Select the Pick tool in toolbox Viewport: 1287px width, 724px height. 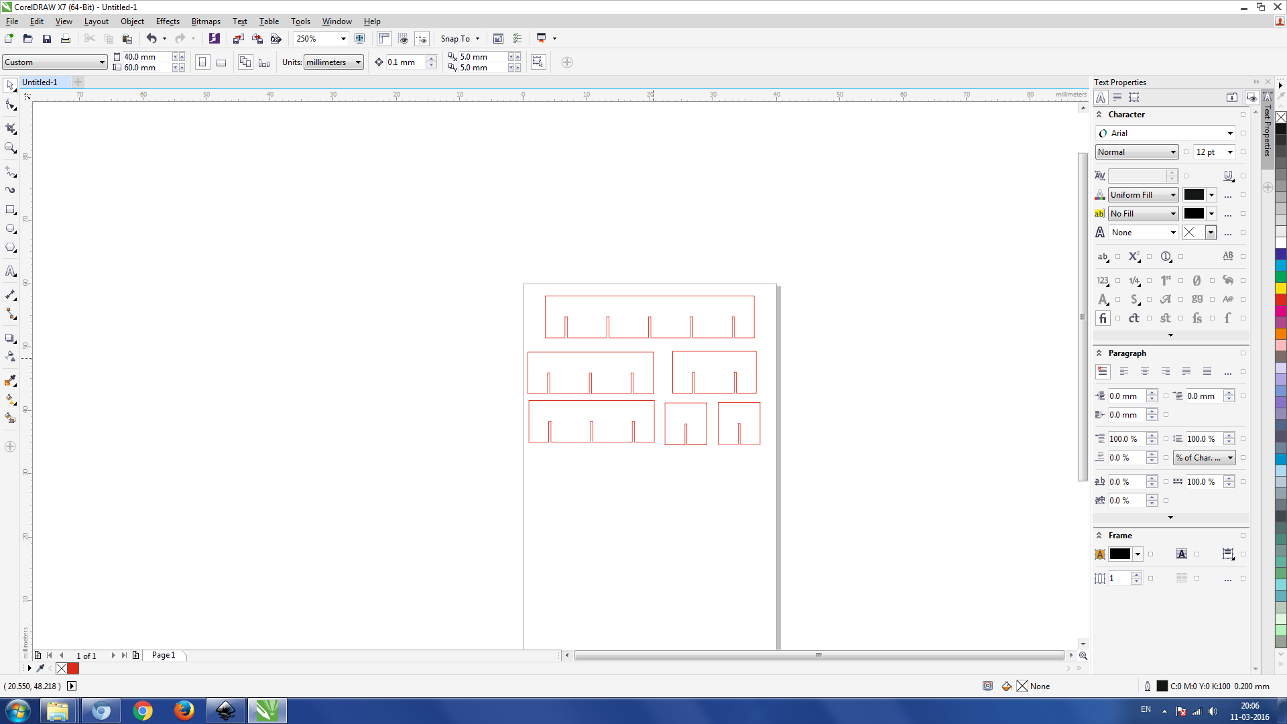tap(10, 85)
